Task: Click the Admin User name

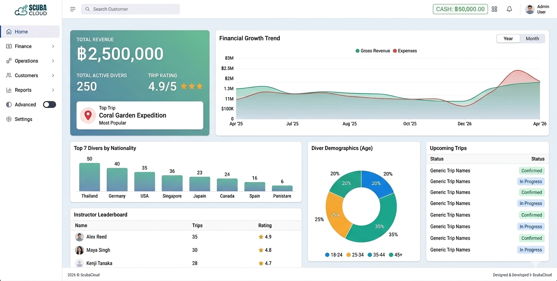Action: (x=543, y=9)
